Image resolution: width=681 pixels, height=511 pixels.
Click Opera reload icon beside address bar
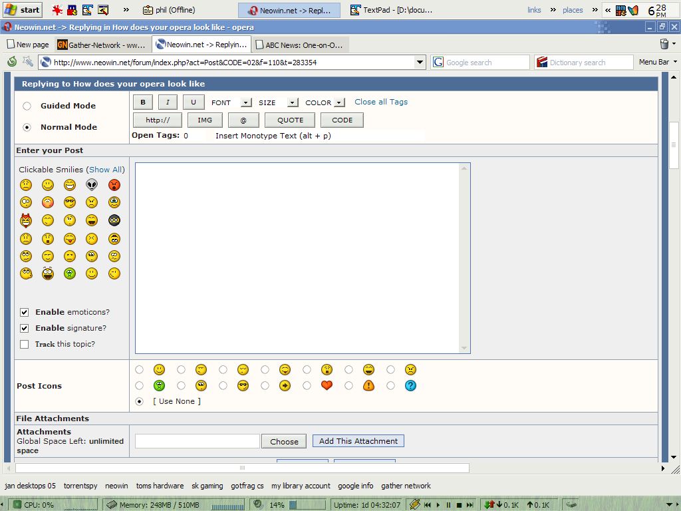point(12,62)
